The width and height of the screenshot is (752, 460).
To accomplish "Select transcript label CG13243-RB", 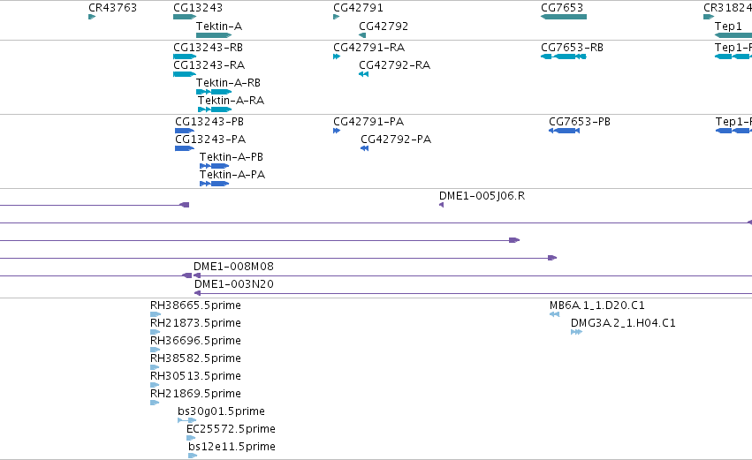I will tap(209, 48).
